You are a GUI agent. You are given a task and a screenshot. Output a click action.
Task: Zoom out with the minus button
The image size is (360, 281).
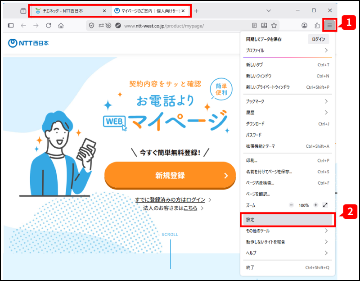click(291, 205)
